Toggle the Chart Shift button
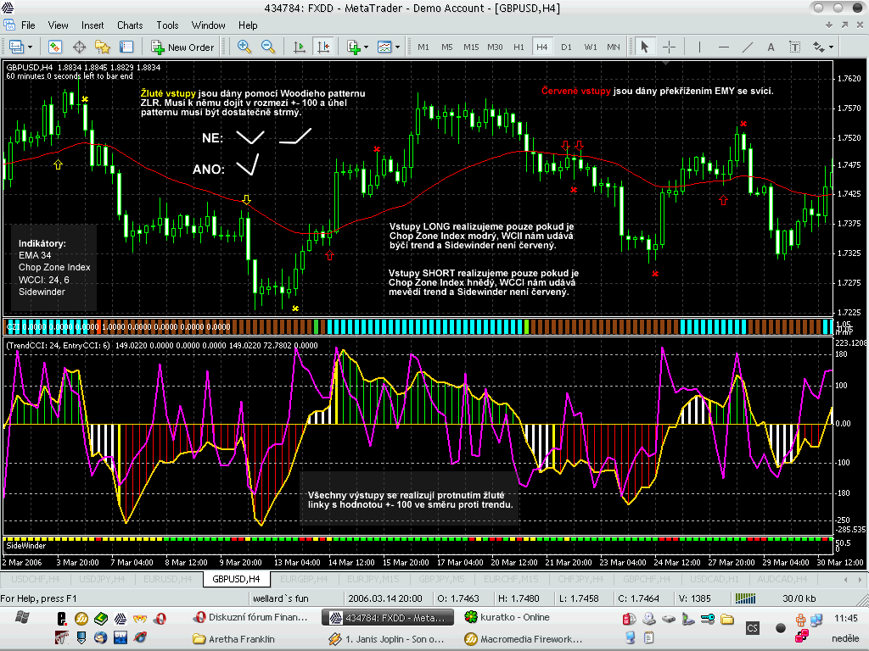The height and width of the screenshot is (651, 869). (x=323, y=47)
